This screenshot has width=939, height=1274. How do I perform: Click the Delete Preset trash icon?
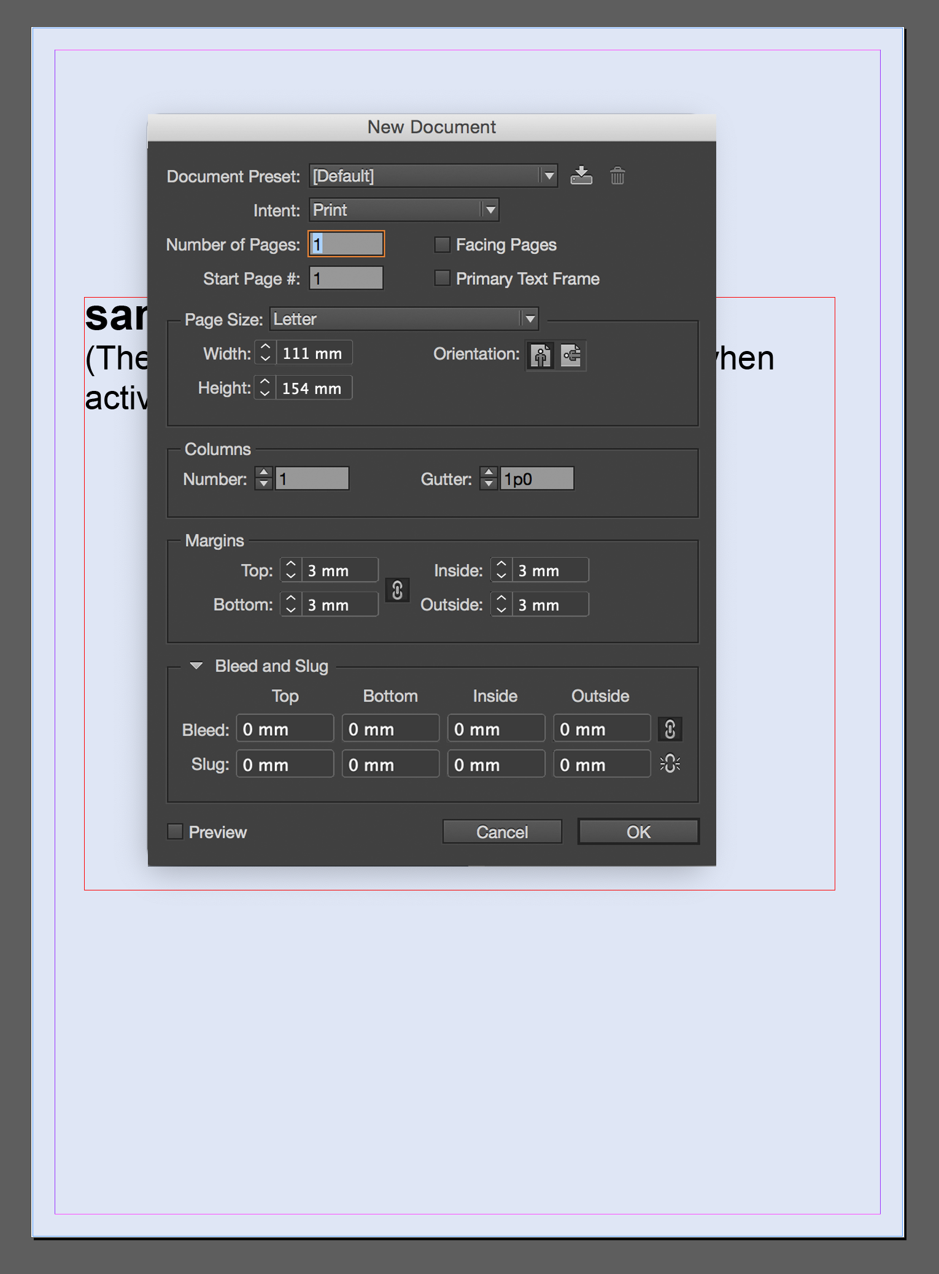617,176
